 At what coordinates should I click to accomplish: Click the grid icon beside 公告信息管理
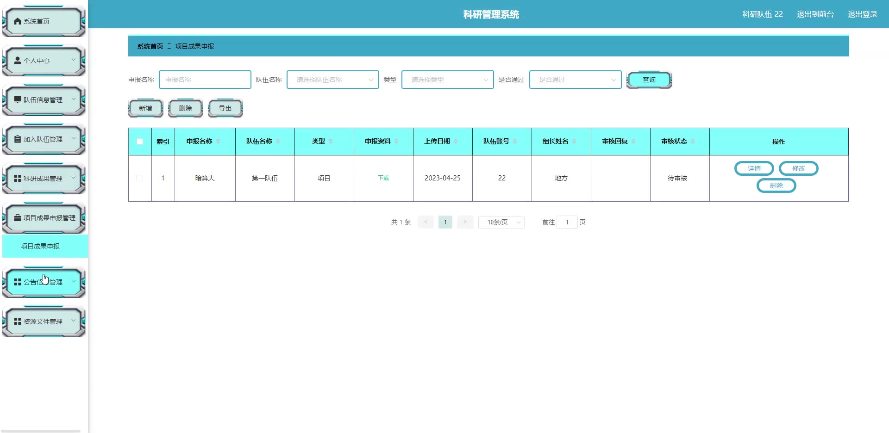click(18, 282)
